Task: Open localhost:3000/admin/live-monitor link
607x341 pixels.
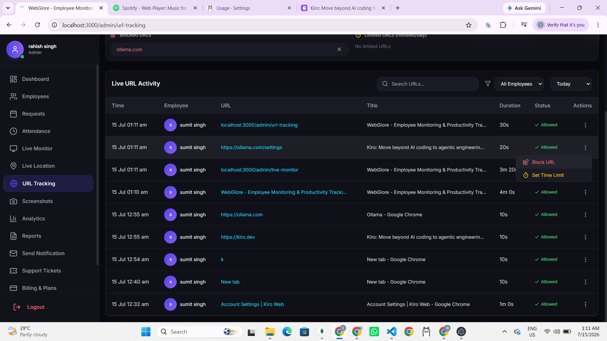Action: click(x=260, y=170)
